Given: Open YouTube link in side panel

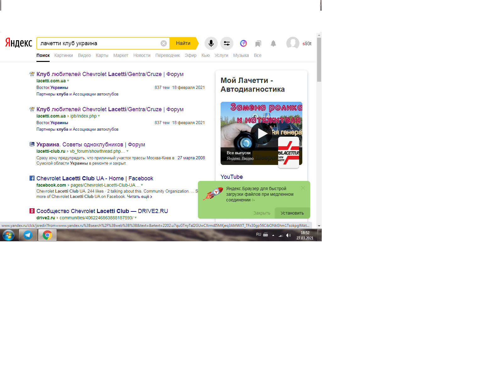Looking at the screenshot, I should [x=232, y=177].
